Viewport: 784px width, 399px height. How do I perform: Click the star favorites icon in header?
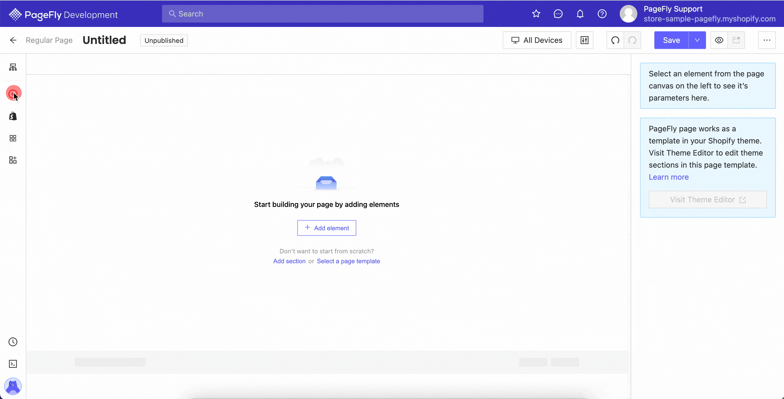point(536,14)
